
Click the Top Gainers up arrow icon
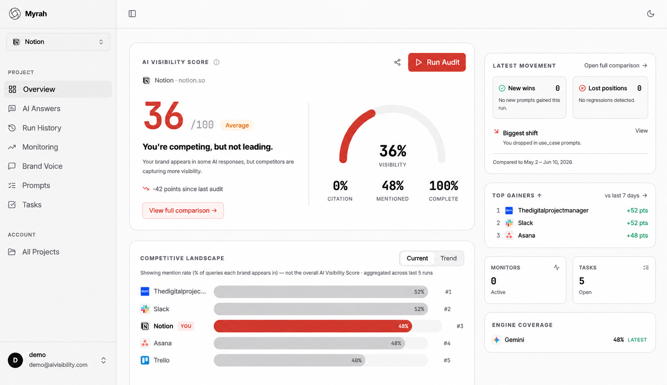click(x=539, y=196)
